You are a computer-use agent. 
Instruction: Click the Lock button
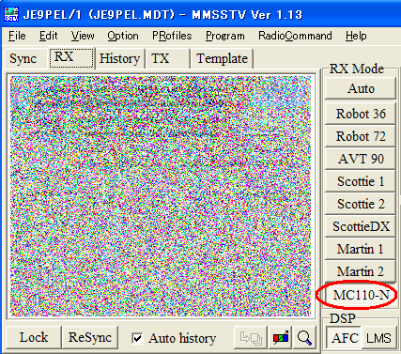click(x=34, y=337)
